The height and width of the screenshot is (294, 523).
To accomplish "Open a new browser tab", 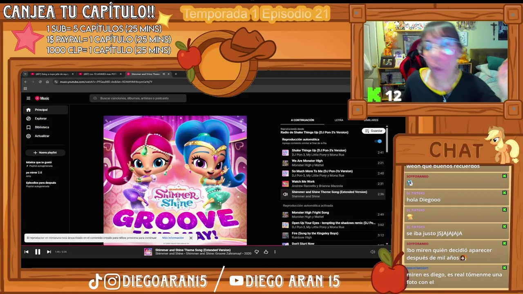I will tap(176, 74).
